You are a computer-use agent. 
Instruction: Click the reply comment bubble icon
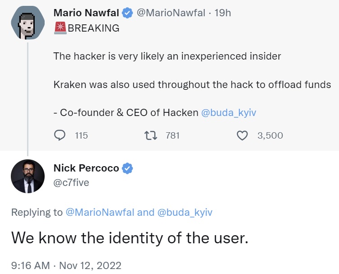click(60, 135)
